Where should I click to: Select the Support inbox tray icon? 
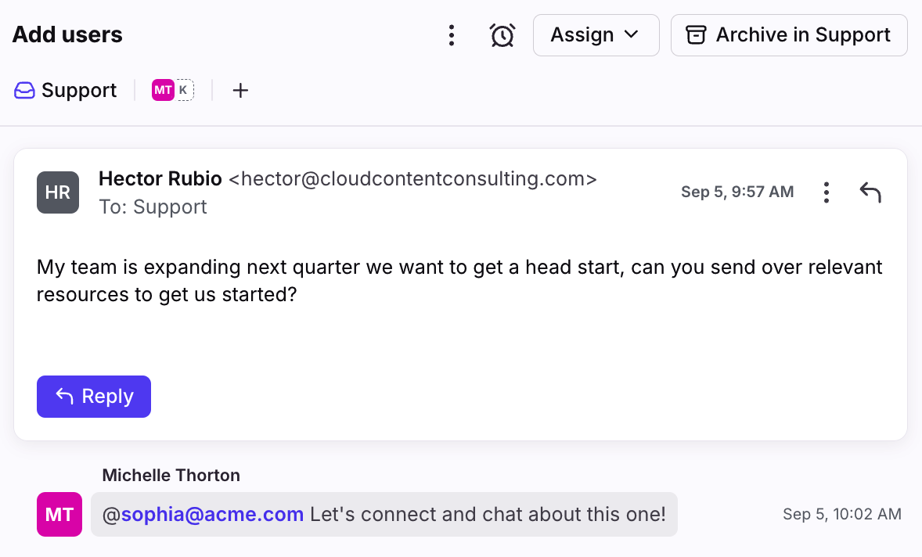pos(24,91)
